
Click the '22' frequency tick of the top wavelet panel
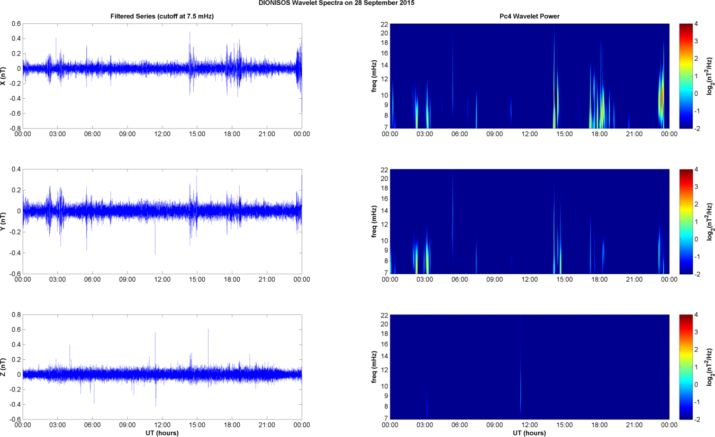[x=384, y=24]
